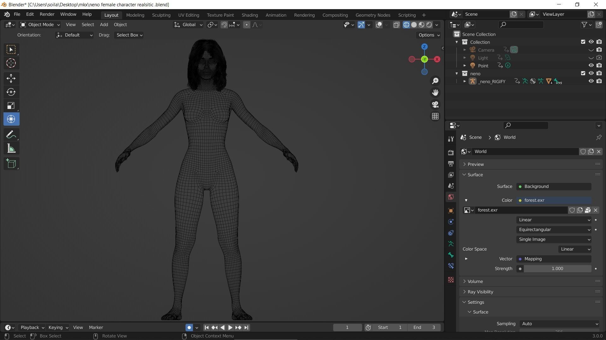This screenshot has width=606, height=340.
Task: Open Tool properties tab
Action: (x=451, y=139)
